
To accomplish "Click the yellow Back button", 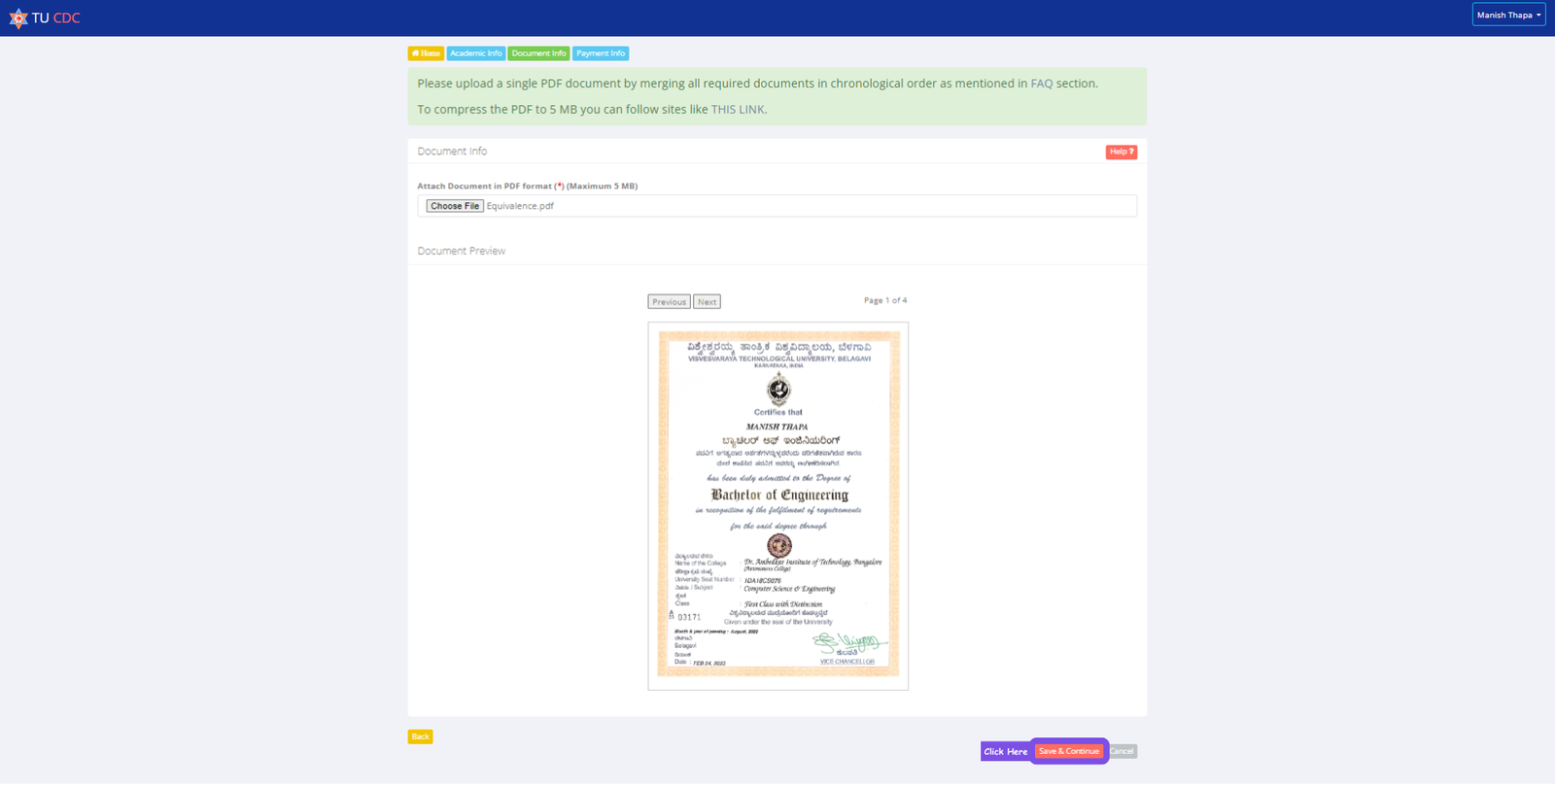I will pyautogui.click(x=420, y=736).
